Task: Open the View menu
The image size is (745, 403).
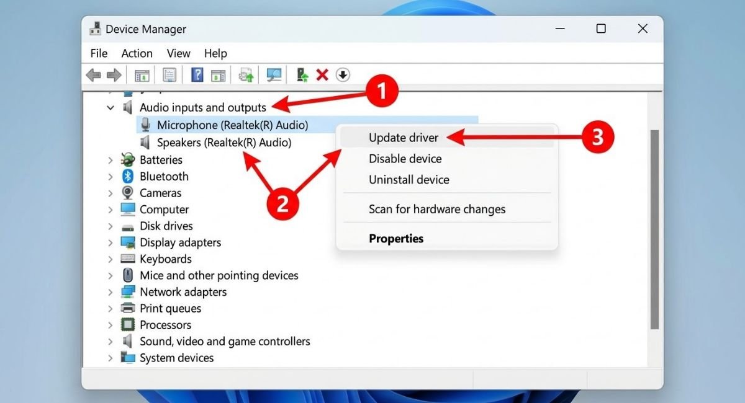Action: pos(179,53)
